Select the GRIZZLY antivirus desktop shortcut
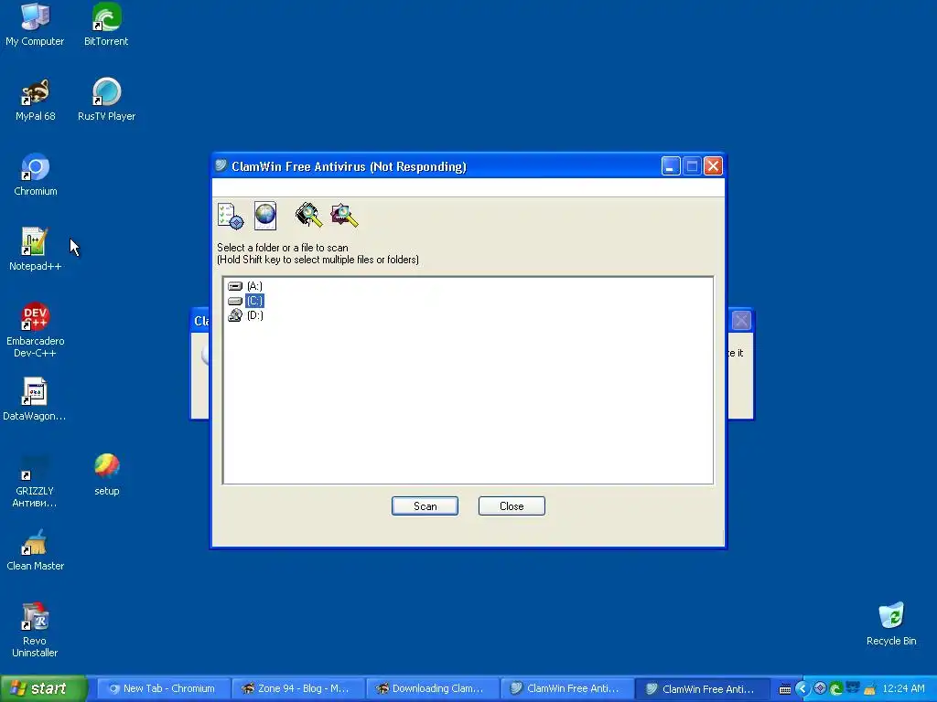Image resolution: width=937 pixels, height=702 pixels. 35,481
